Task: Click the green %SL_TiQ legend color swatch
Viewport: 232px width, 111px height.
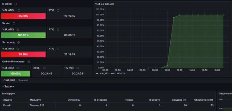Action: 97,74
